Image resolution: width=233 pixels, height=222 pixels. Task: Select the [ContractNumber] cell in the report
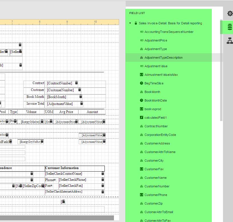coord(60,83)
